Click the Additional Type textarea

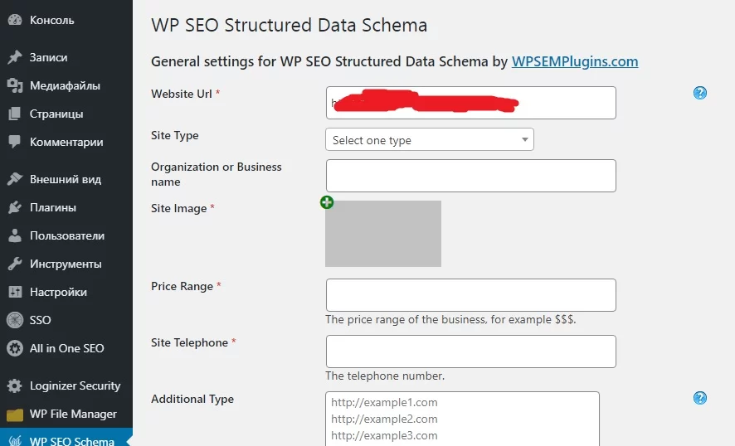[x=462, y=419]
